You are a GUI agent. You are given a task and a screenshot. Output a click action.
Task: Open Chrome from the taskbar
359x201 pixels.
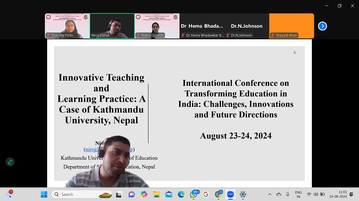click(x=218, y=194)
